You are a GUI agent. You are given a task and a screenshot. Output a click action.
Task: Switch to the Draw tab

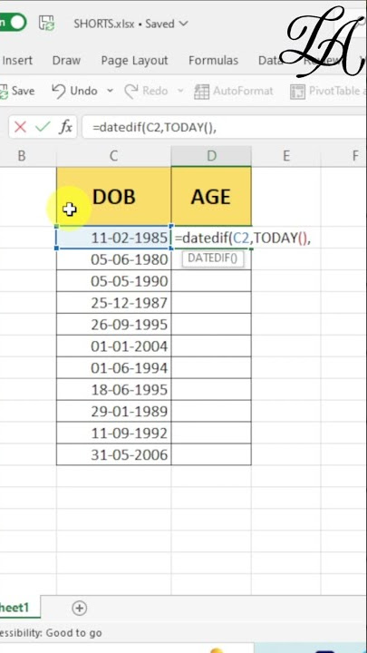[x=66, y=61]
